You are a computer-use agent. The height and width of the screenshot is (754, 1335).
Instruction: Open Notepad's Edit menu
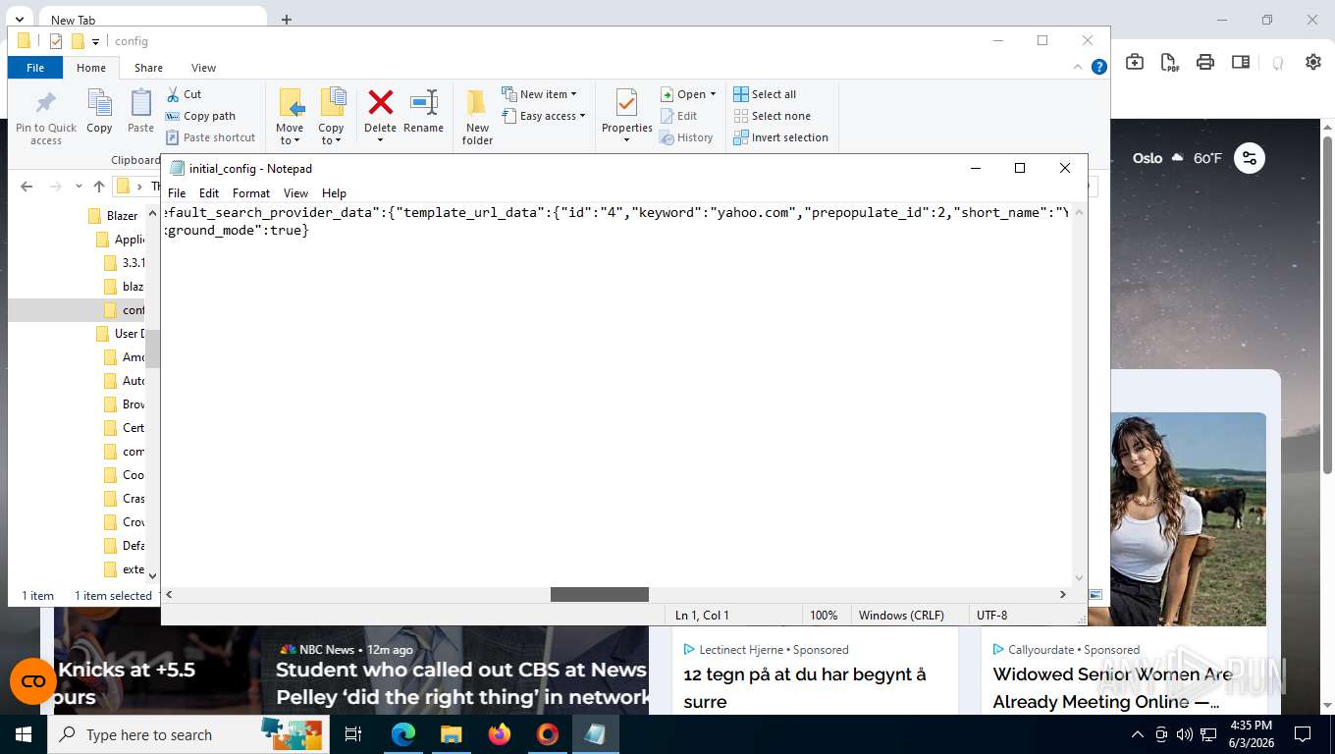pos(209,193)
